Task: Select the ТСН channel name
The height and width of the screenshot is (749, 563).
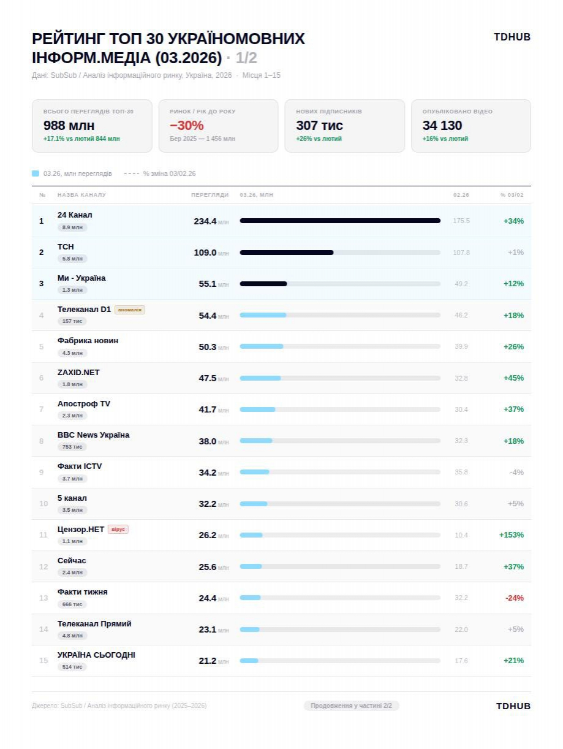Action: click(x=66, y=246)
